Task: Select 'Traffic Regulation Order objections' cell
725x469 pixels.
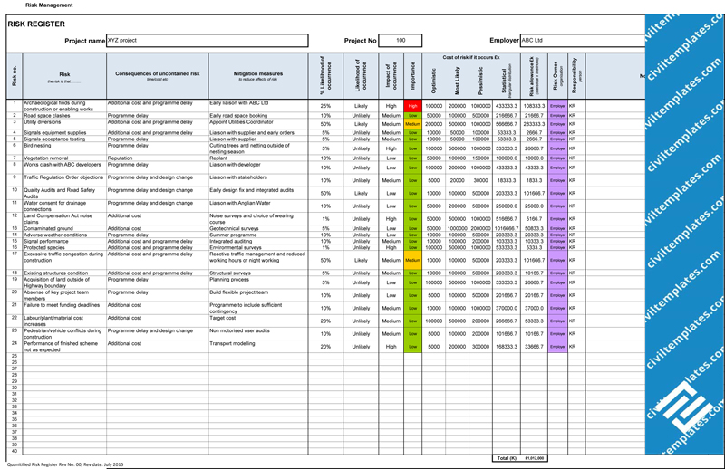Action: (64, 180)
